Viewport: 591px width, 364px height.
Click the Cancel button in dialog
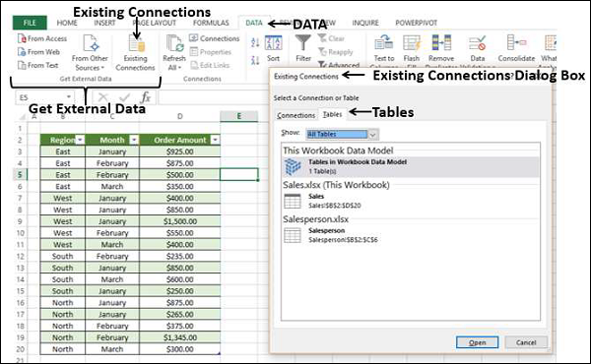pyautogui.click(x=526, y=342)
